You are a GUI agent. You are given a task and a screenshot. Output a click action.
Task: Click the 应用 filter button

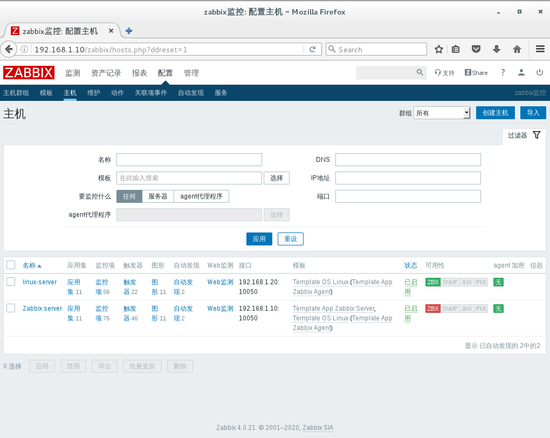pos(259,239)
